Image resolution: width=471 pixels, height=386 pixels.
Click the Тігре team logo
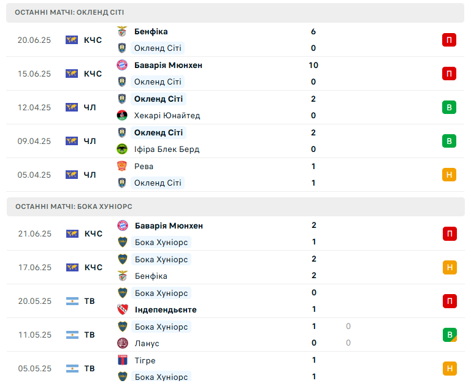pos(123,360)
